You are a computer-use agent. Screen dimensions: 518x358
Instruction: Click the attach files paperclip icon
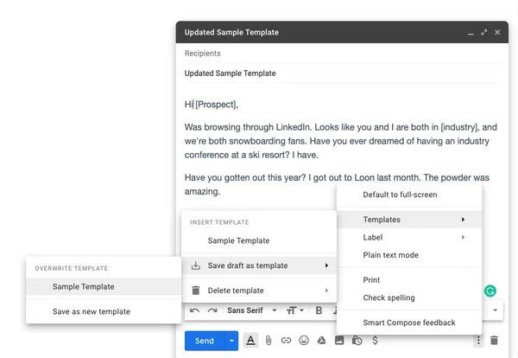(268, 341)
